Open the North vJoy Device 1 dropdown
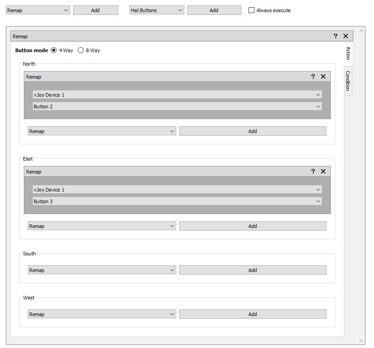 click(177, 95)
